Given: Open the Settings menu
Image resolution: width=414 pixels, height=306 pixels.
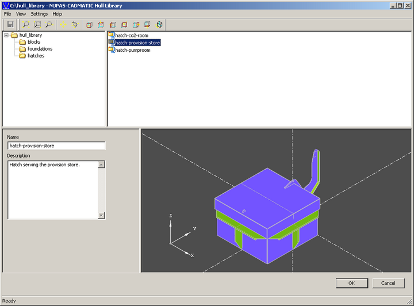Looking at the screenshot, I should click(x=39, y=14).
